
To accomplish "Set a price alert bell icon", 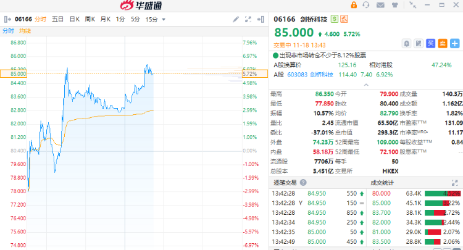I will 407,44.
